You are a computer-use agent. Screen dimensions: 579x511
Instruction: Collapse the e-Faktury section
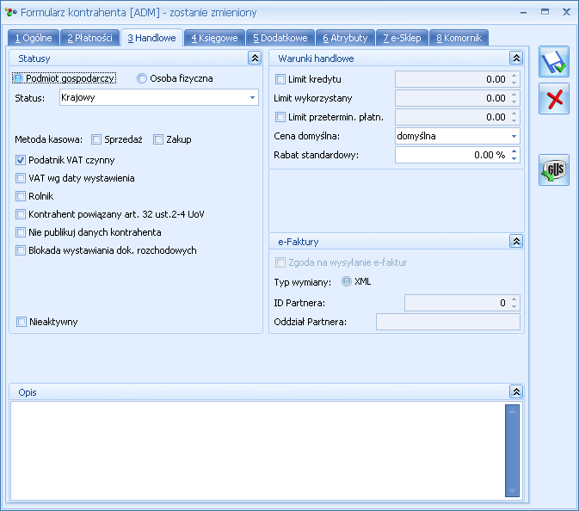(516, 242)
